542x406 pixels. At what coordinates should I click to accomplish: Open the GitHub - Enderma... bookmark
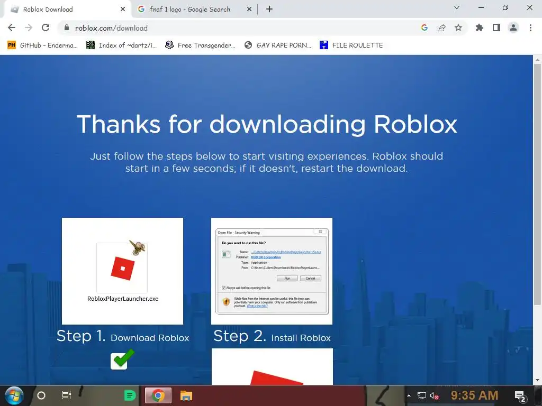(x=43, y=45)
